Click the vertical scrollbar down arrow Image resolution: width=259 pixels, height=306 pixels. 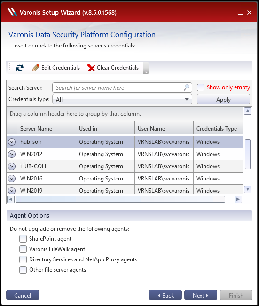click(x=248, y=189)
